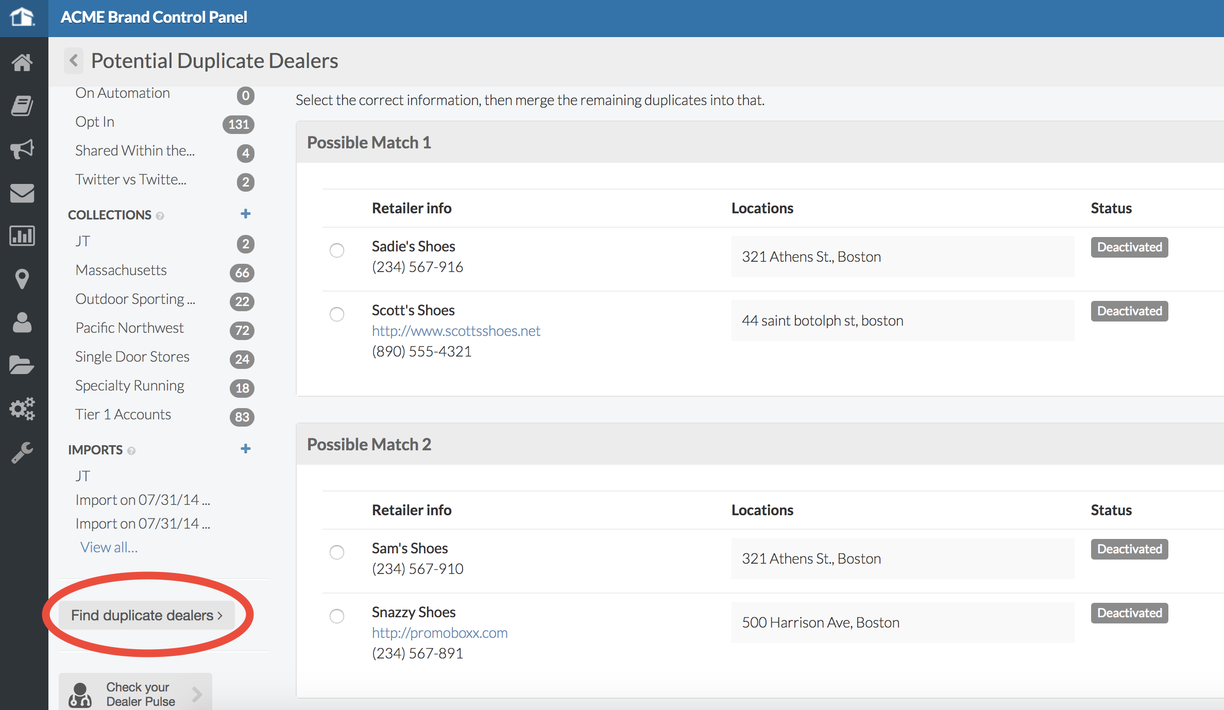Add a new collection with plus

[x=246, y=214]
